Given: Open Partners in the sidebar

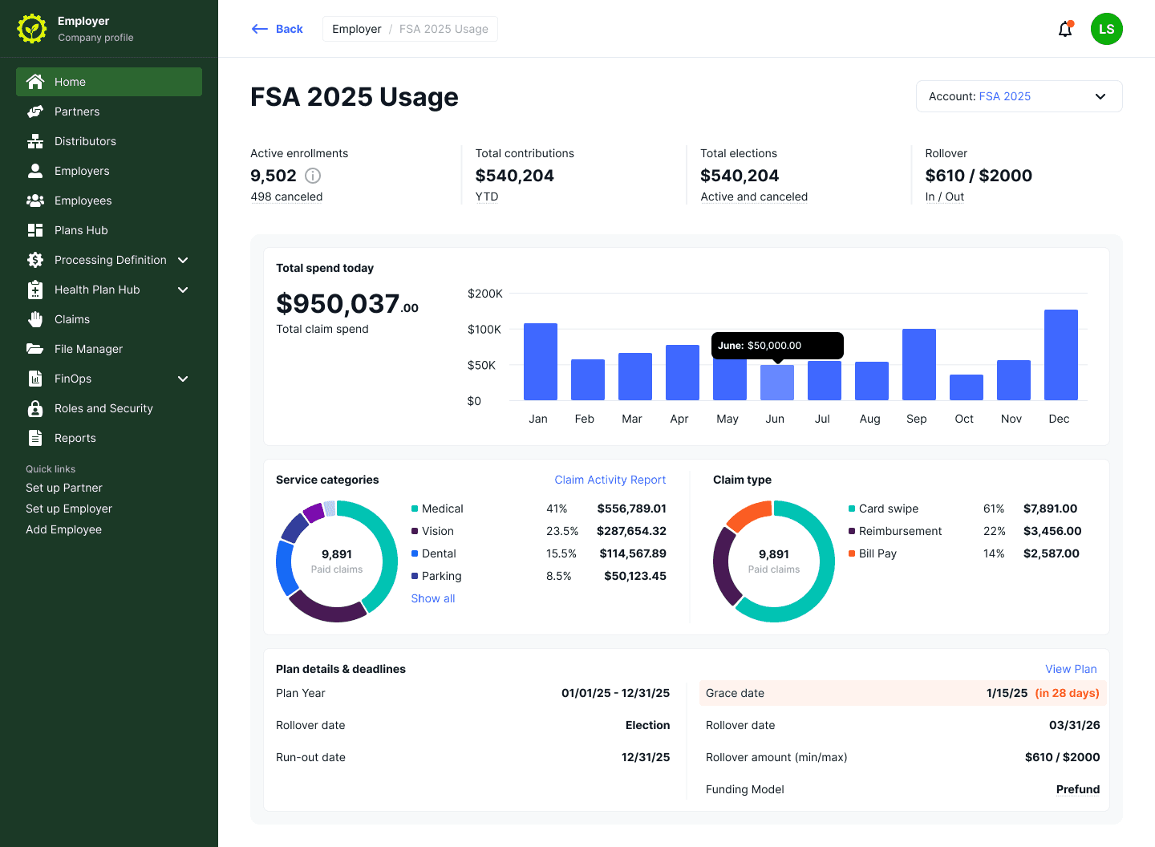Looking at the screenshot, I should [x=109, y=111].
